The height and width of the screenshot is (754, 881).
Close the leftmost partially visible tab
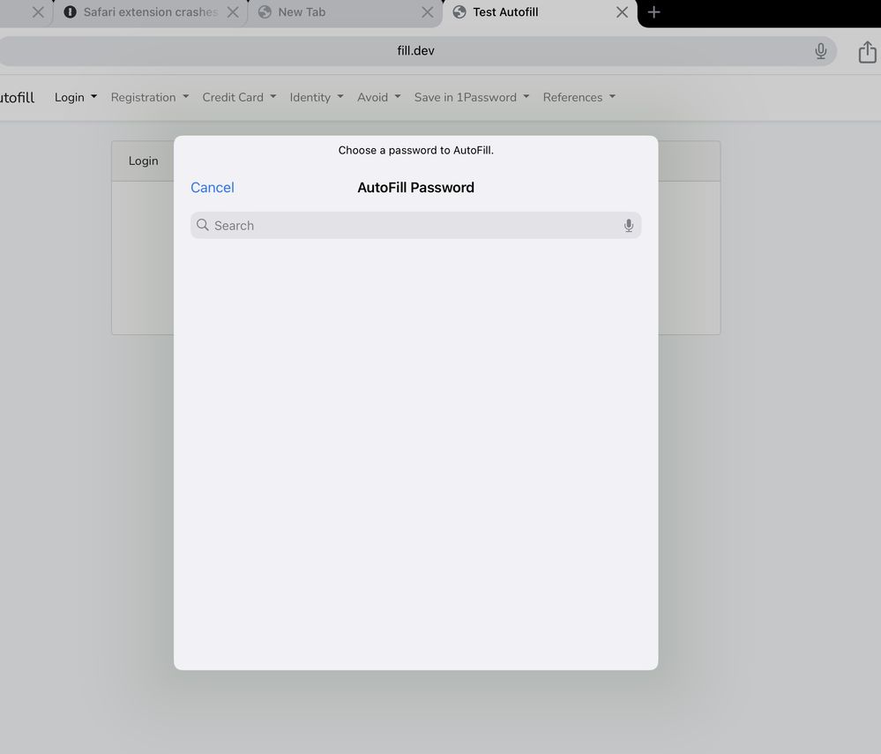(38, 12)
